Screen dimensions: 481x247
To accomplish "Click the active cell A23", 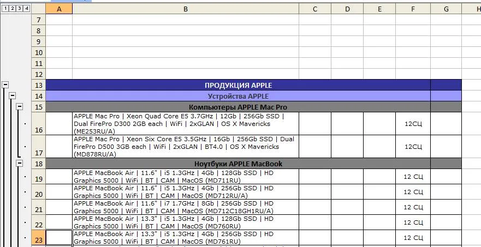I will [59, 238].
